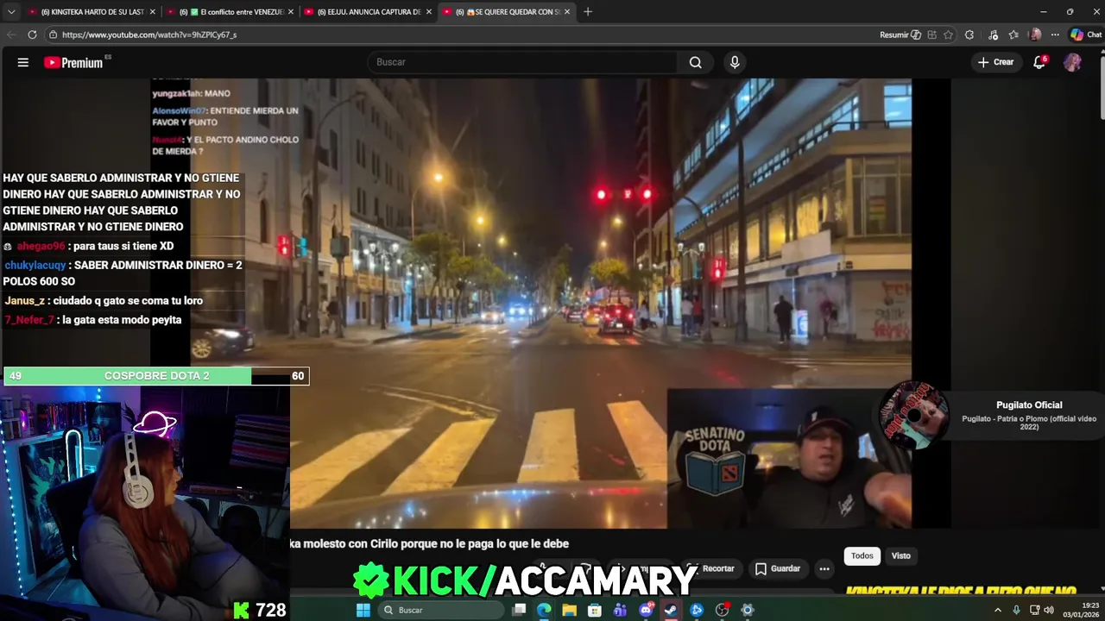Expand the tab search dropdown at top-left
The height and width of the screenshot is (621, 1105).
11,11
